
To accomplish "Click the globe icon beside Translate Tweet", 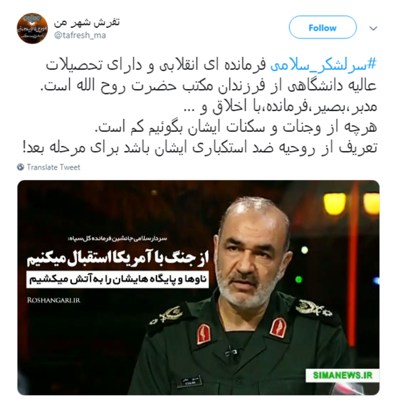I will [21, 167].
